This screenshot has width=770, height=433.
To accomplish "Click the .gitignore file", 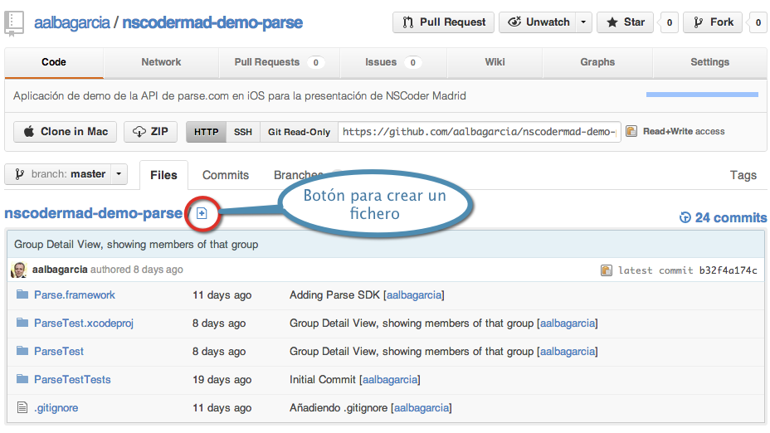I will click(x=56, y=407).
